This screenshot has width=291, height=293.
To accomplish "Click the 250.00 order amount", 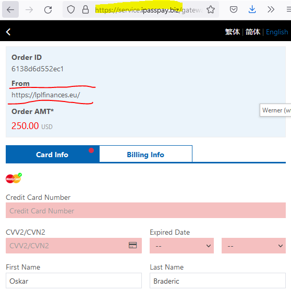I will [25, 125].
